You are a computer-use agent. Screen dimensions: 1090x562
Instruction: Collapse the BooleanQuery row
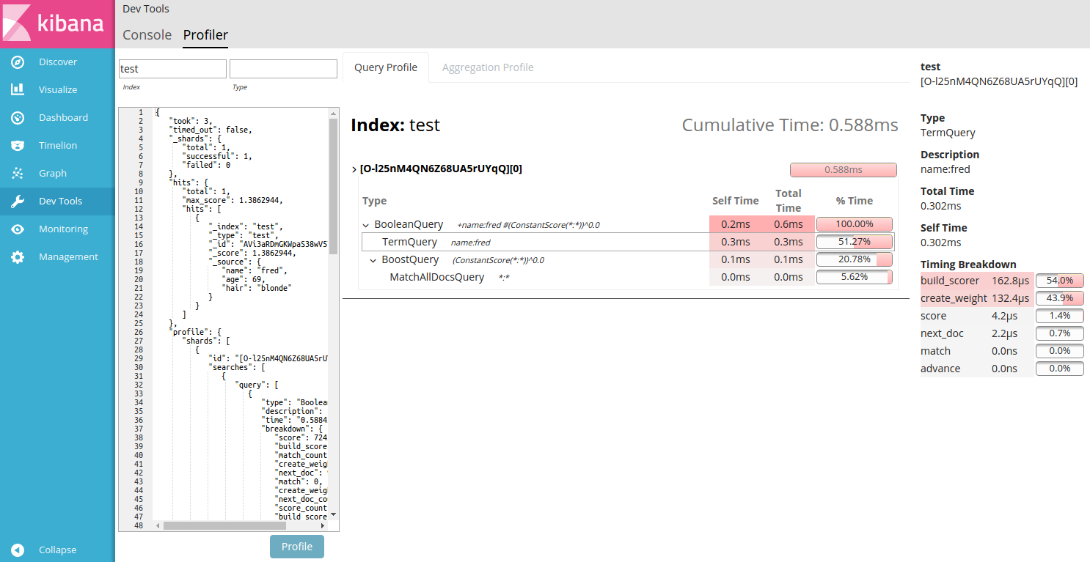click(x=366, y=224)
